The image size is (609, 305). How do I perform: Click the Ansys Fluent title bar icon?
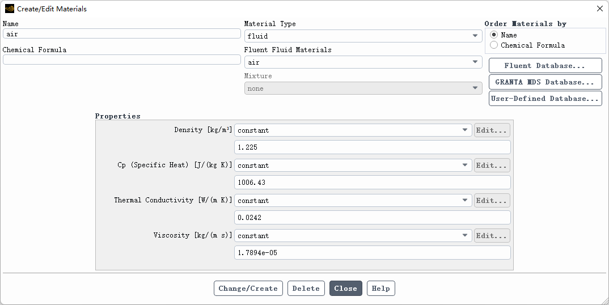tap(10, 9)
